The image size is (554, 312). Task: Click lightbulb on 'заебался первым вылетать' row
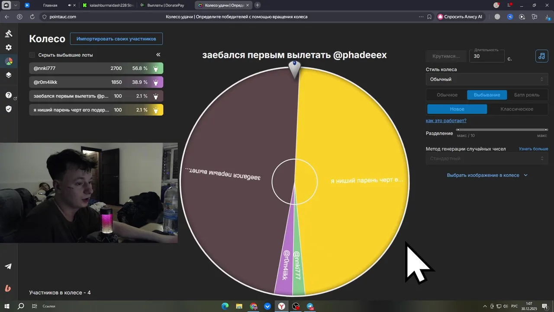coord(156,96)
